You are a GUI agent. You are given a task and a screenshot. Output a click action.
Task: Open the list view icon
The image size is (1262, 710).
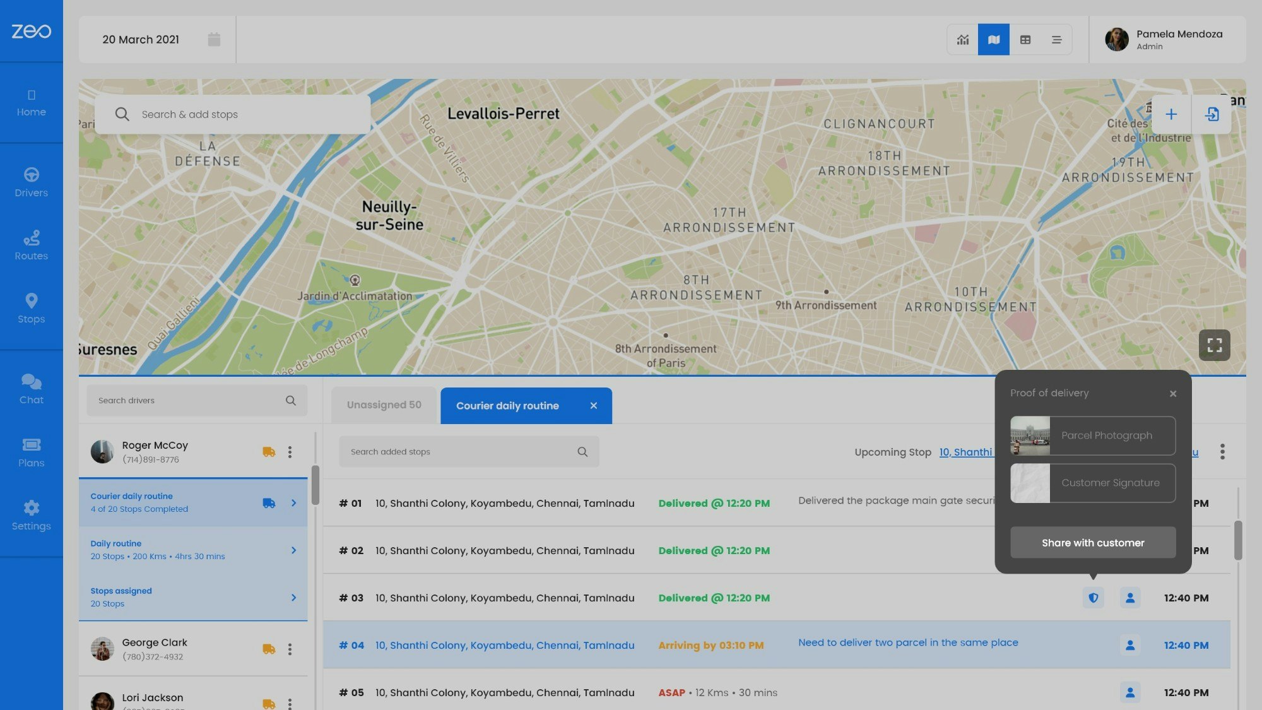pyautogui.click(x=1056, y=39)
